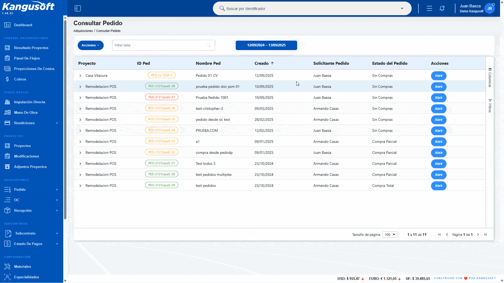
Task: Open the Columnas side panel
Action: pos(490,77)
